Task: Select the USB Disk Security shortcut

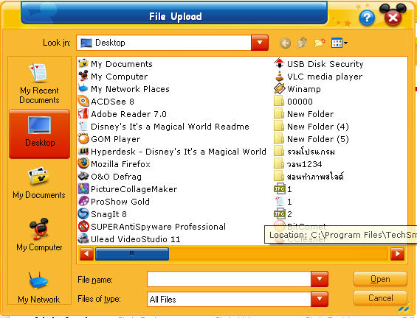Action: tap(319, 64)
